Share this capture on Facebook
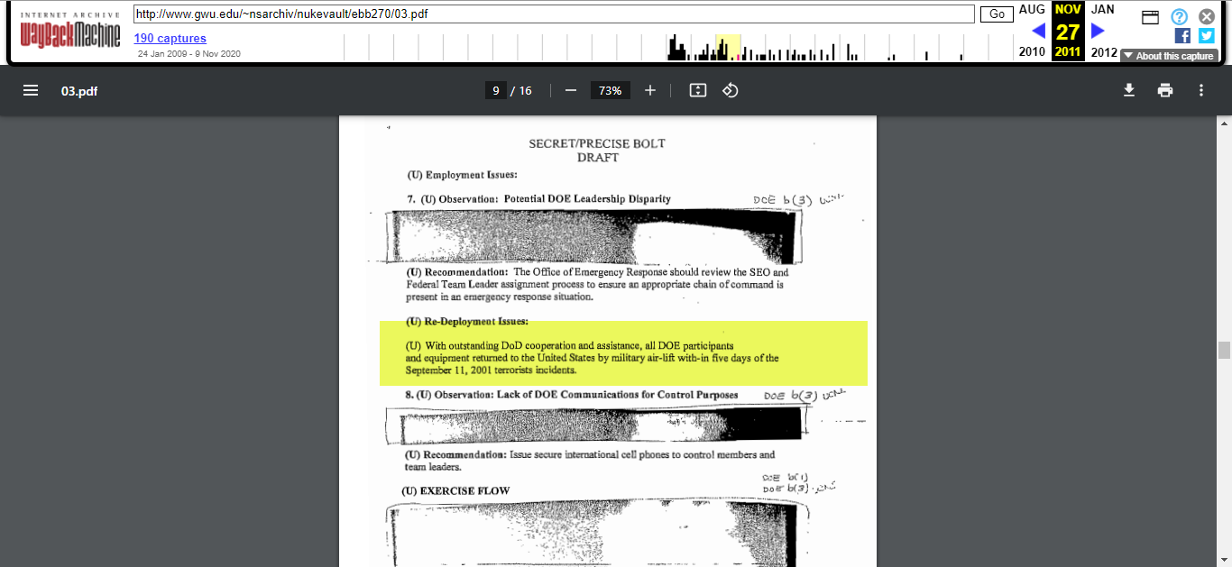 pyautogui.click(x=1182, y=36)
